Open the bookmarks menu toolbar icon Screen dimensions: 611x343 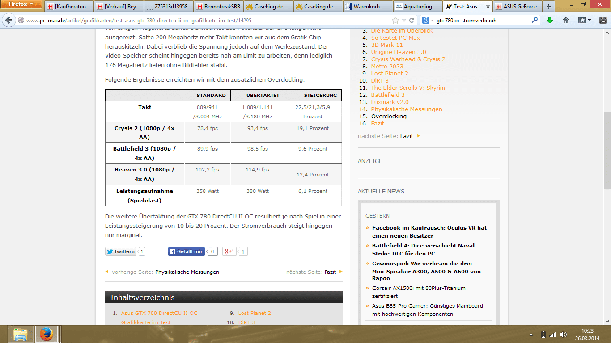(x=585, y=20)
